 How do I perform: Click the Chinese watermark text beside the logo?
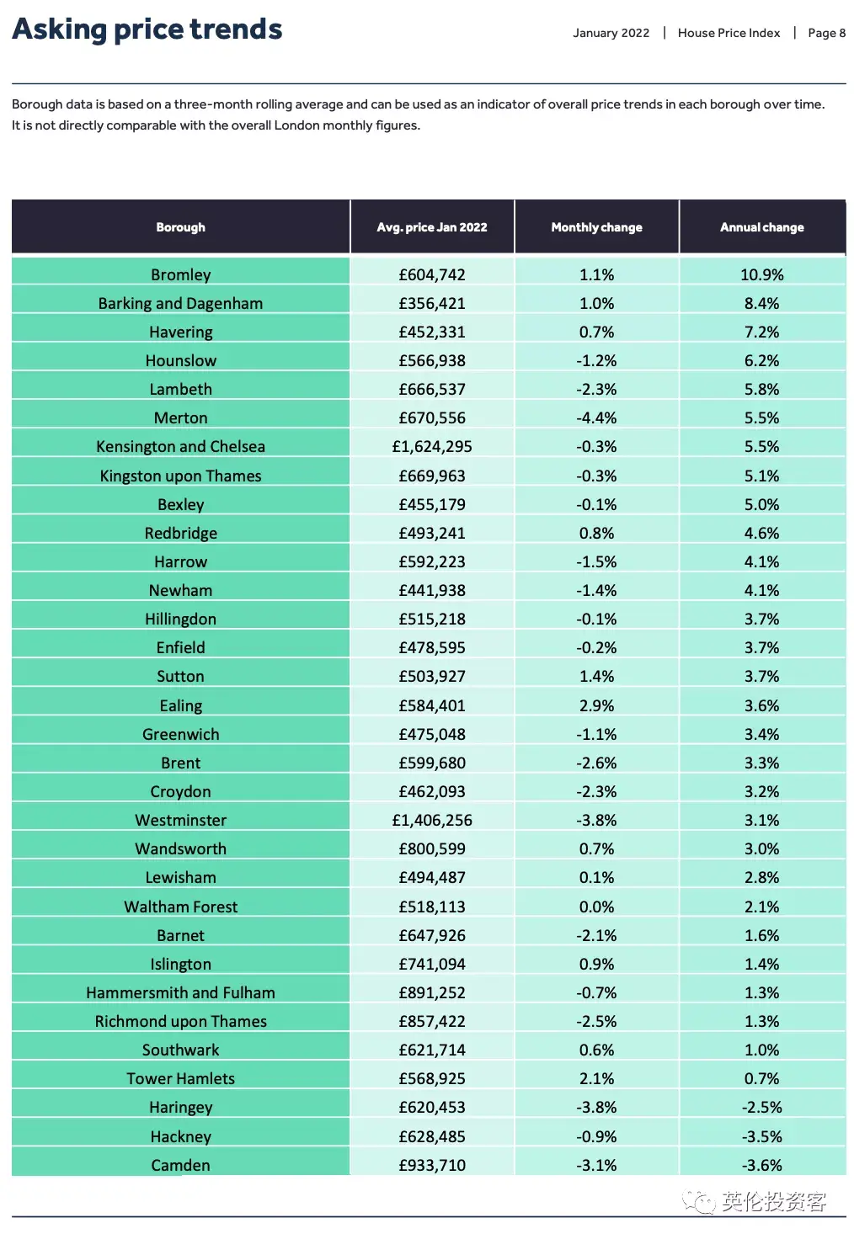774,1202
